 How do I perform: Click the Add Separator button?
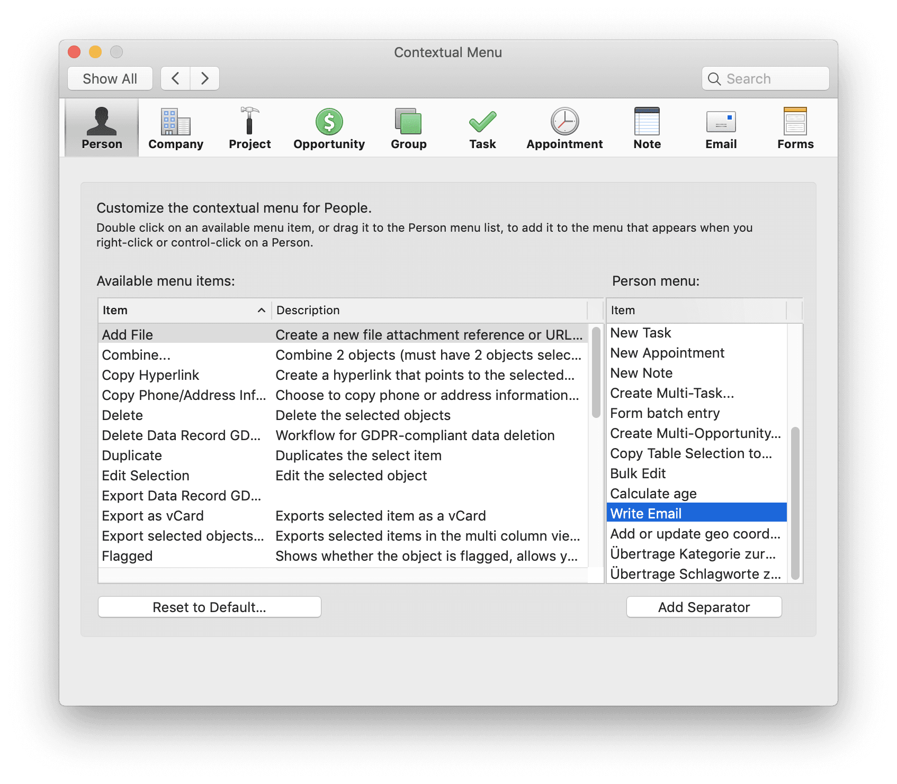pyautogui.click(x=704, y=607)
